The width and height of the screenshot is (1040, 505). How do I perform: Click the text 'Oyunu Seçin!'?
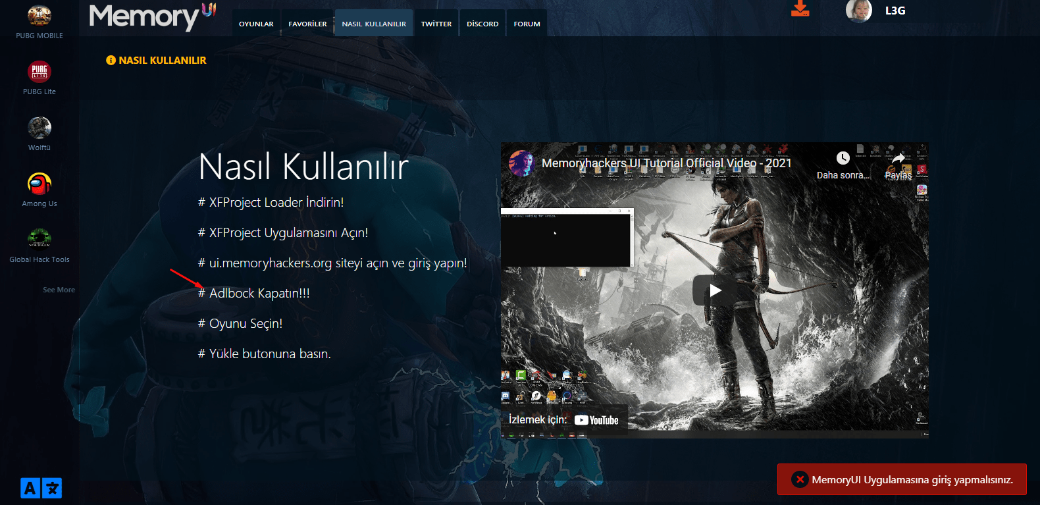coord(246,323)
